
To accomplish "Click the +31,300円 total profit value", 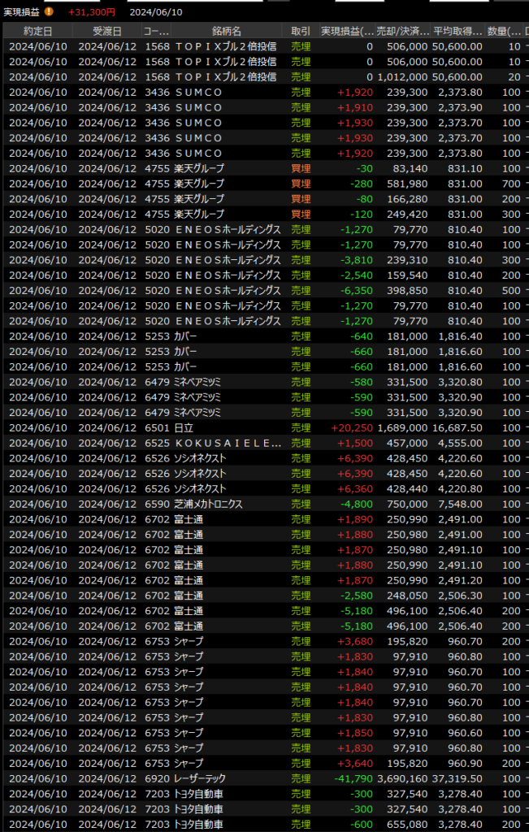I will coord(92,12).
